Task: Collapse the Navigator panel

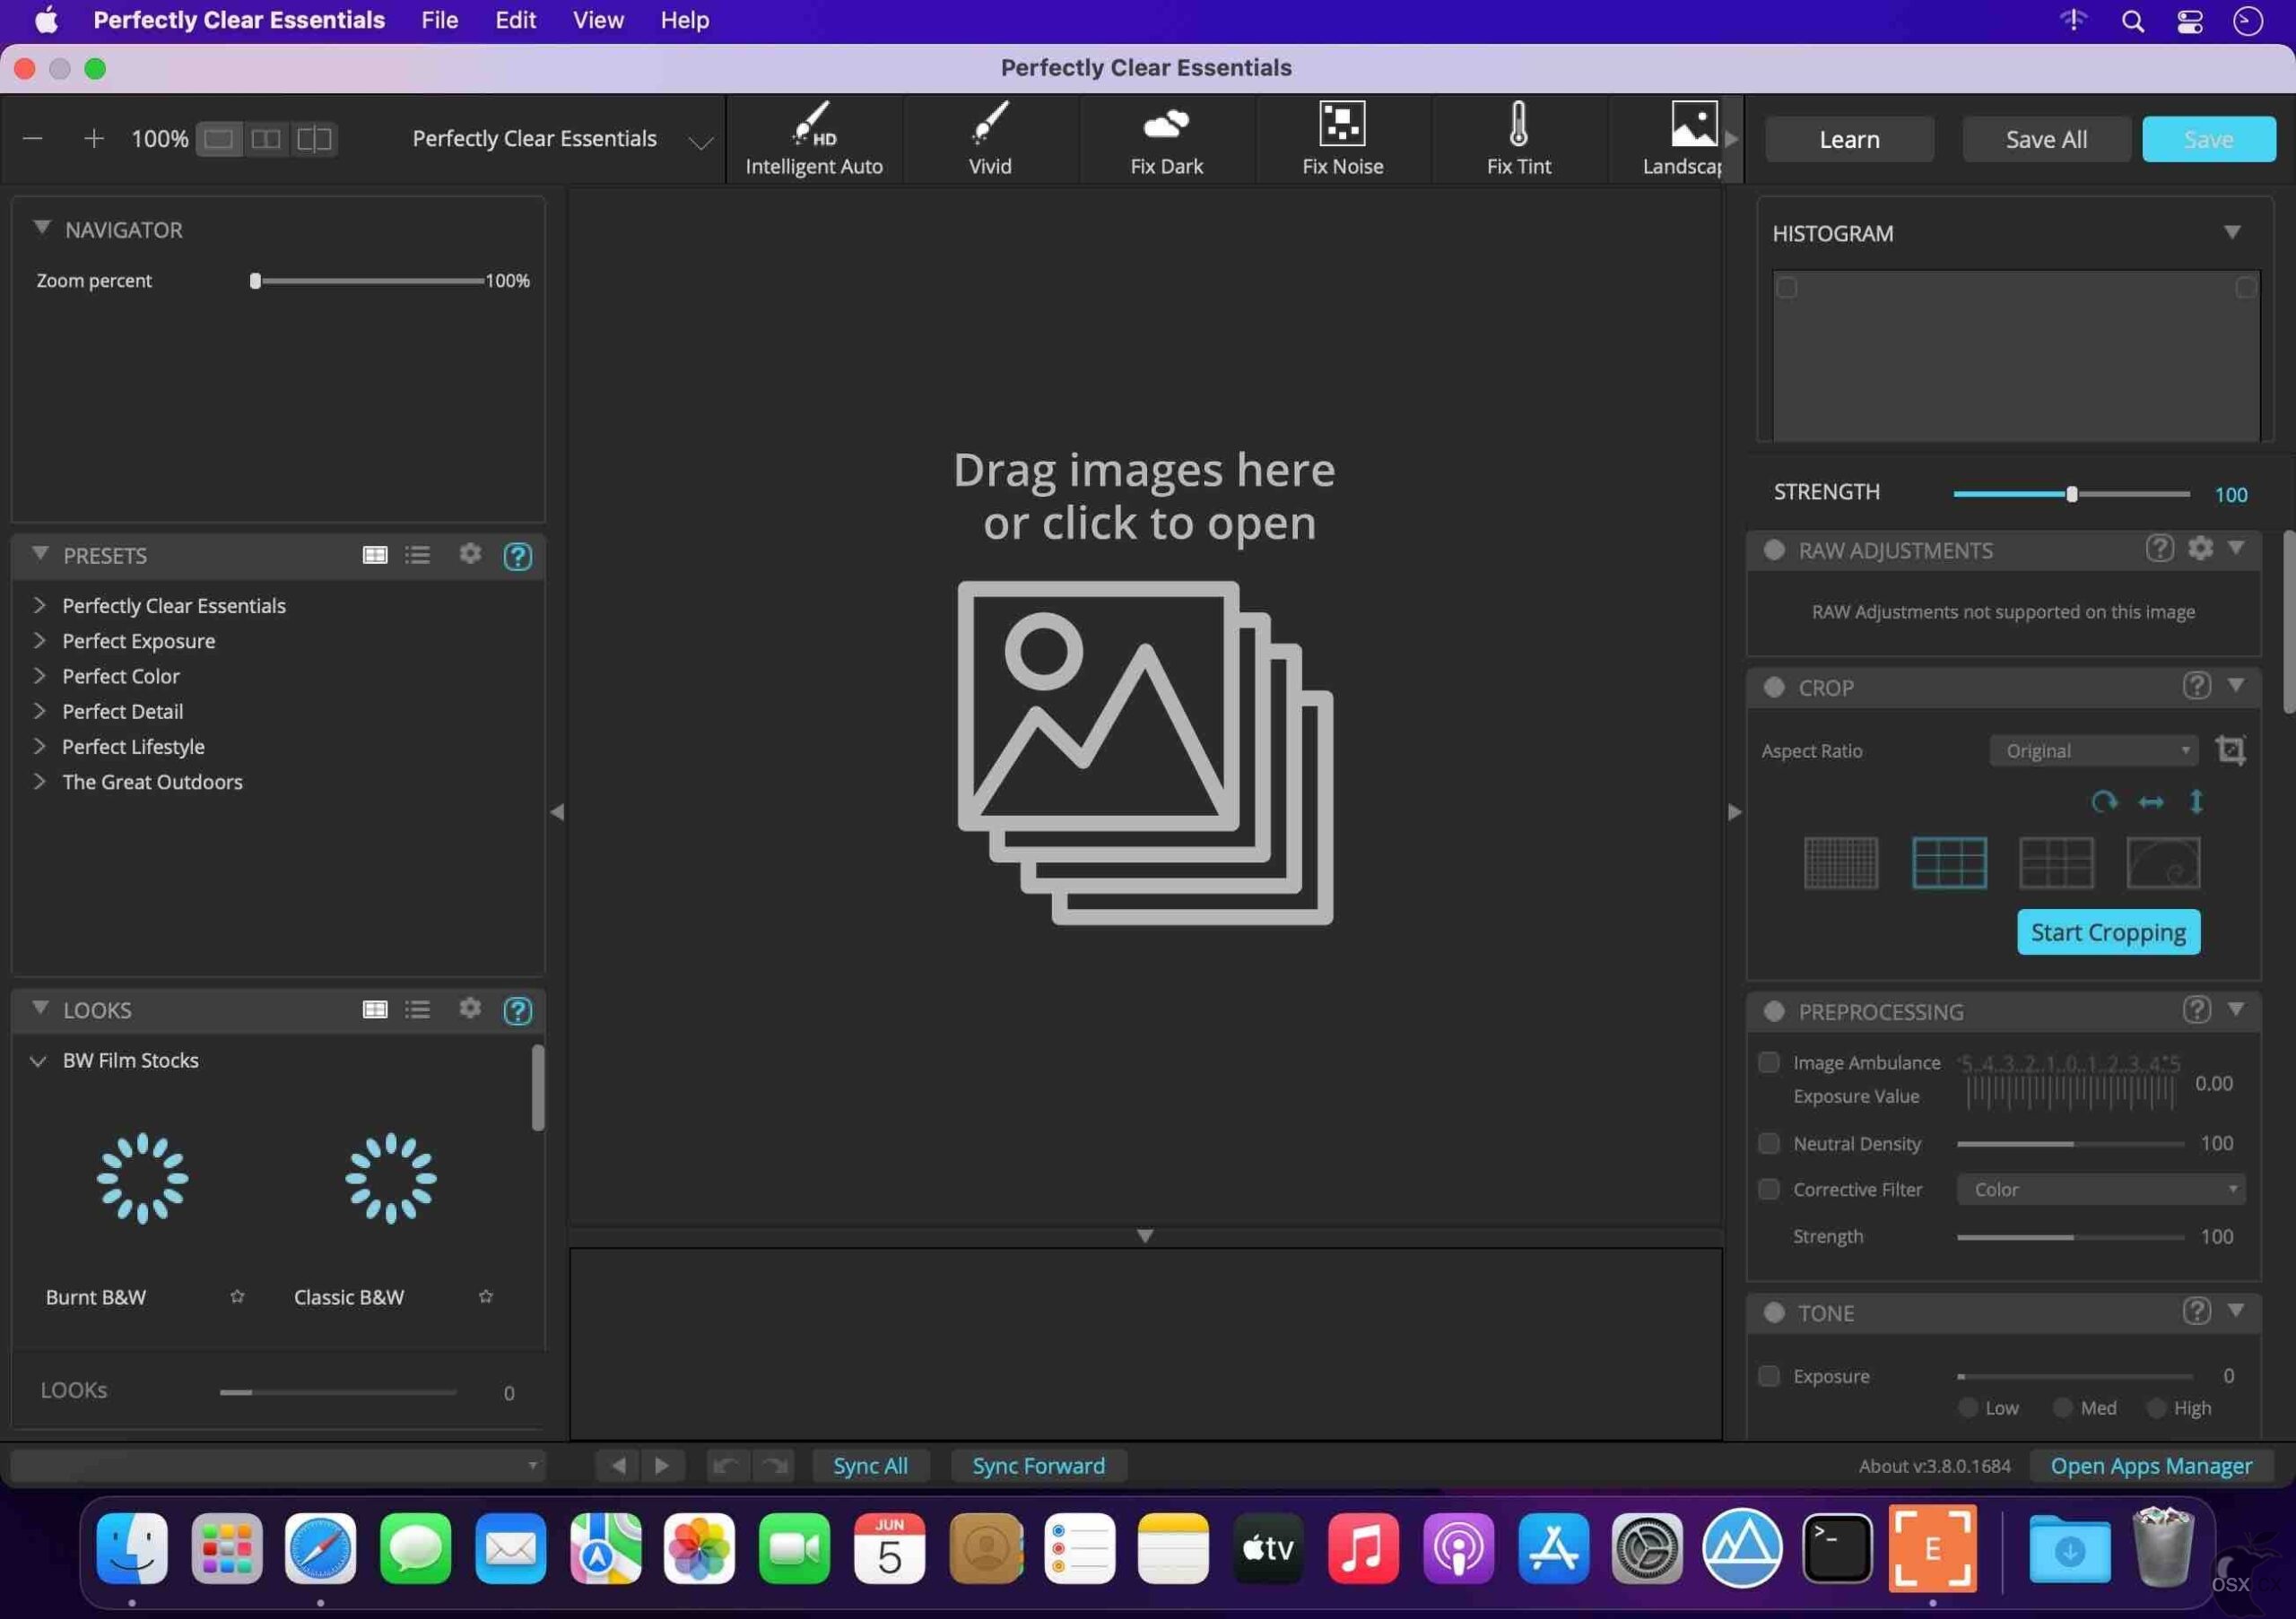Action: [x=41, y=228]
